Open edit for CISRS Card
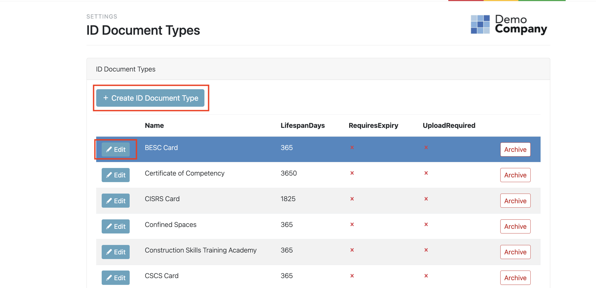Viewport: 596px width, 288px height. coord(116,201)
